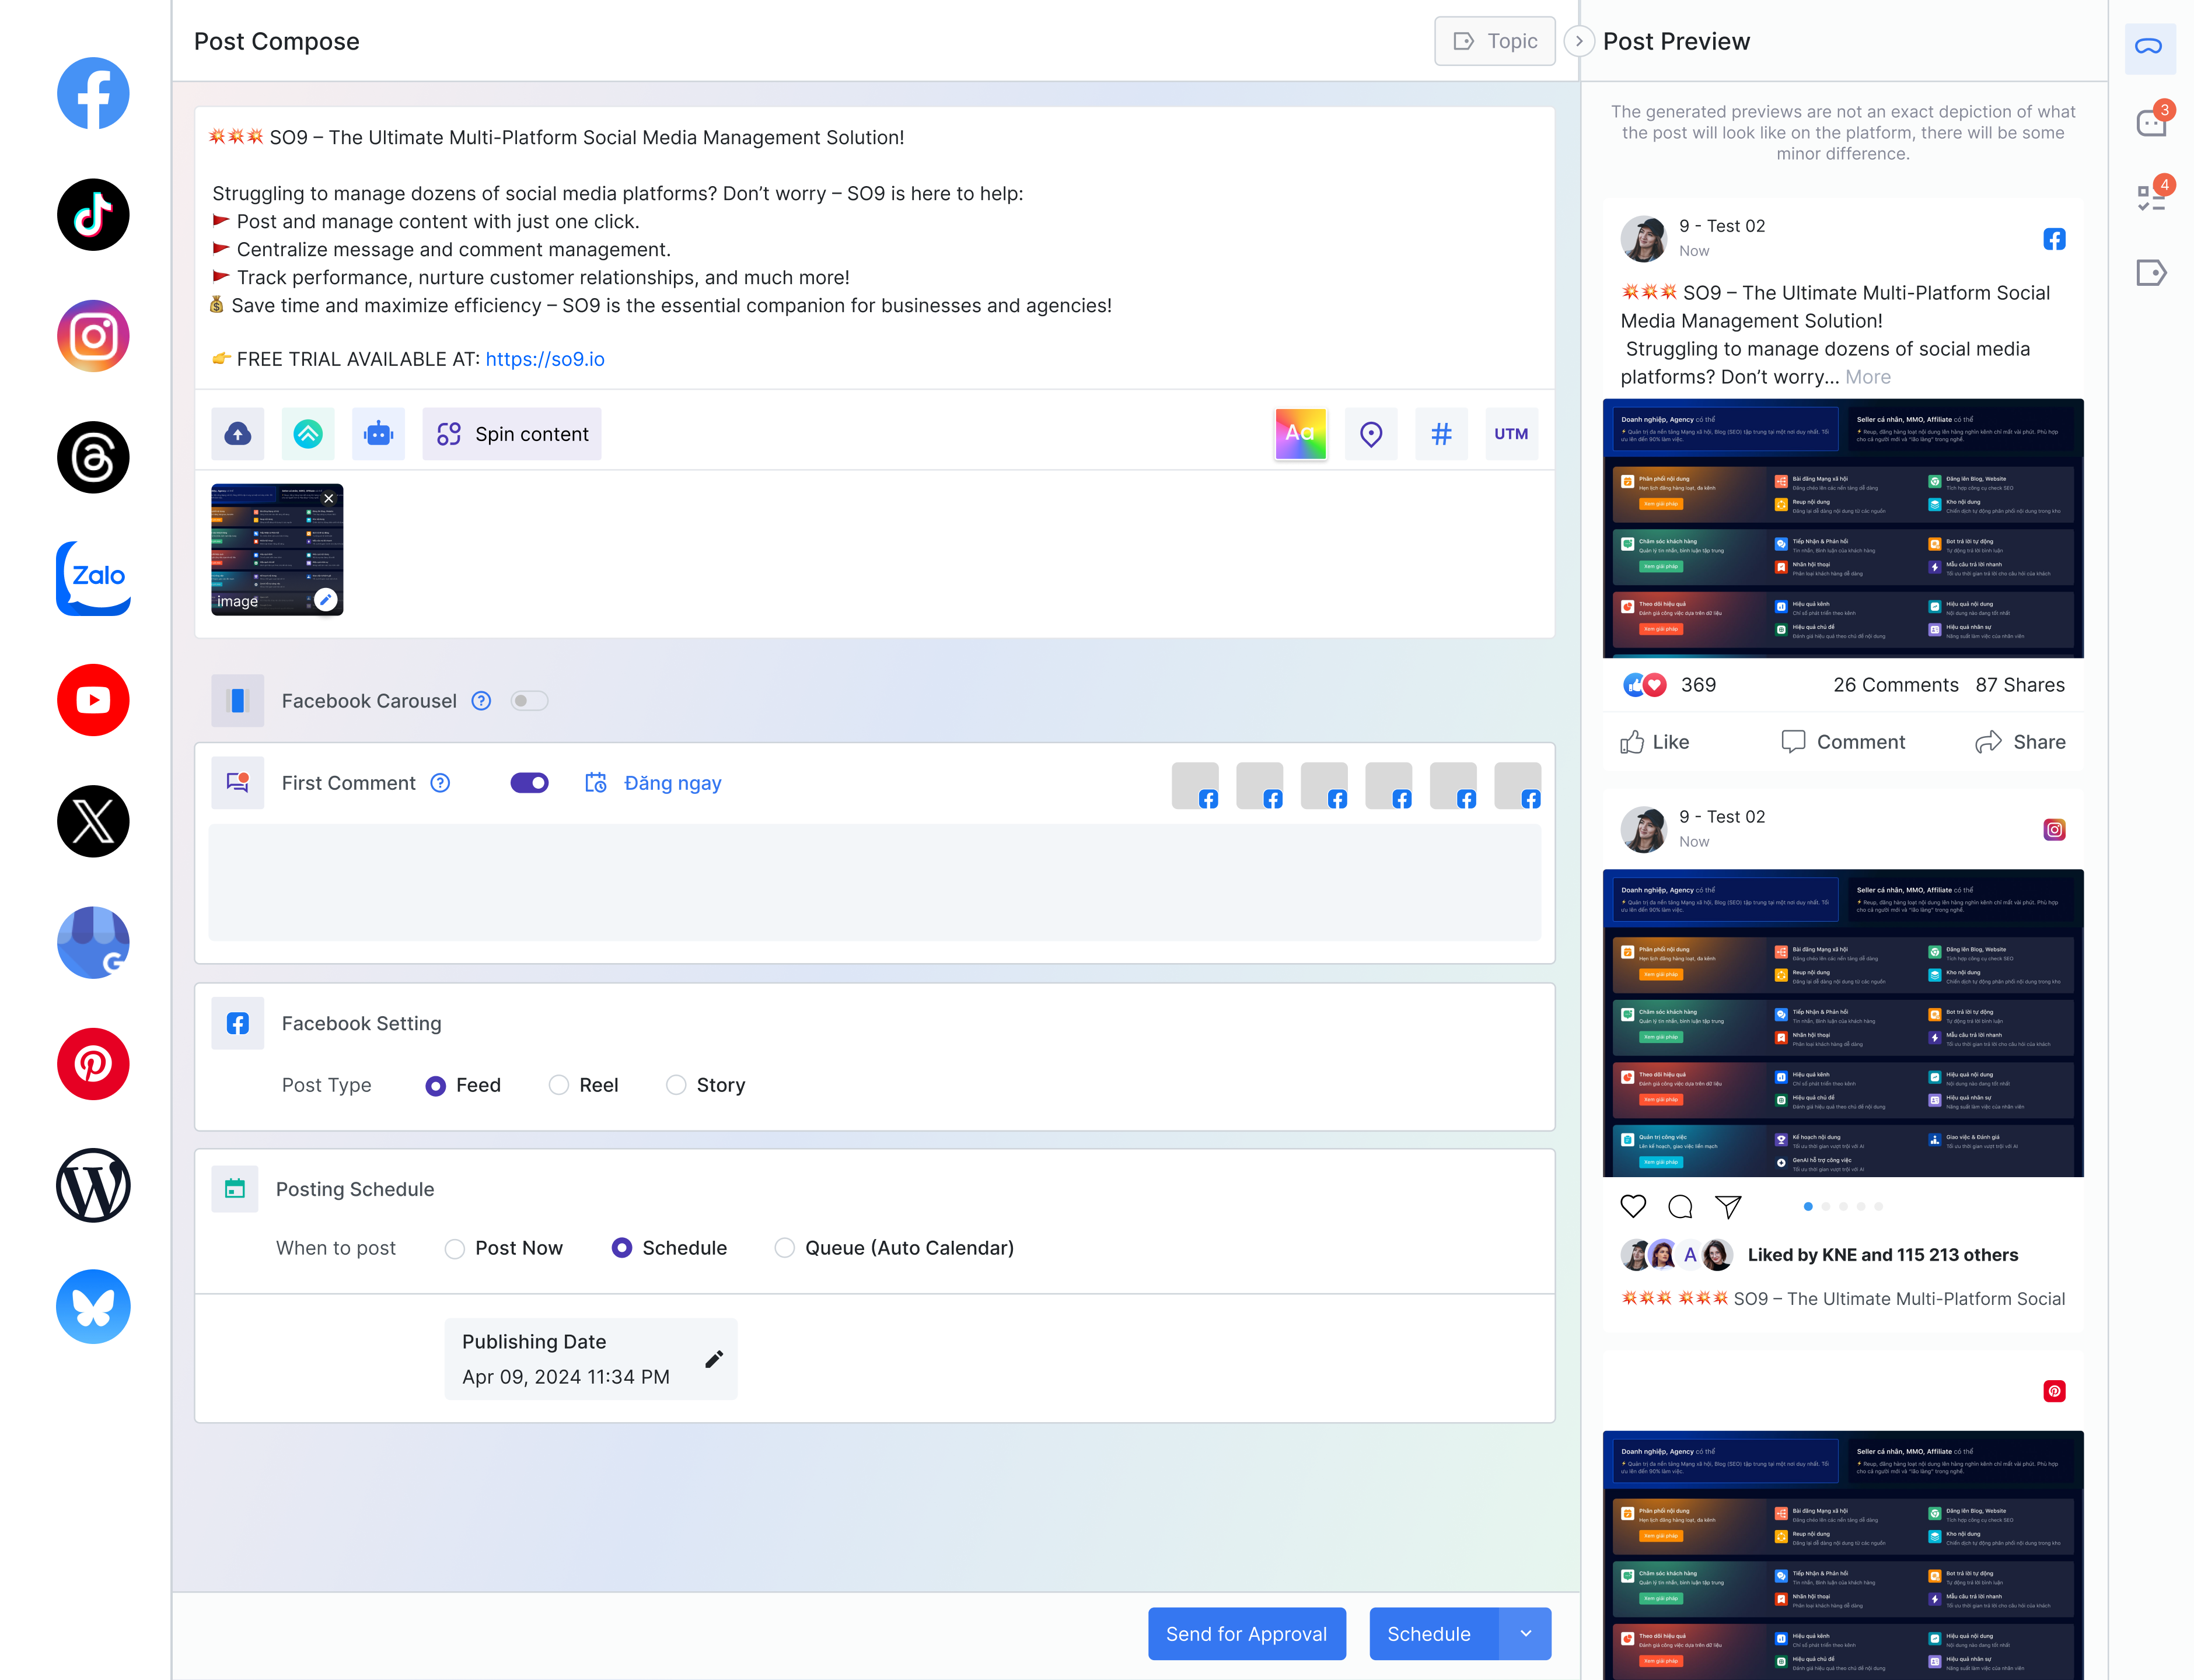The height and width of the screenshot is (1680, 2194).
Task: Click inside the First Comment text box
Action: 875,882
